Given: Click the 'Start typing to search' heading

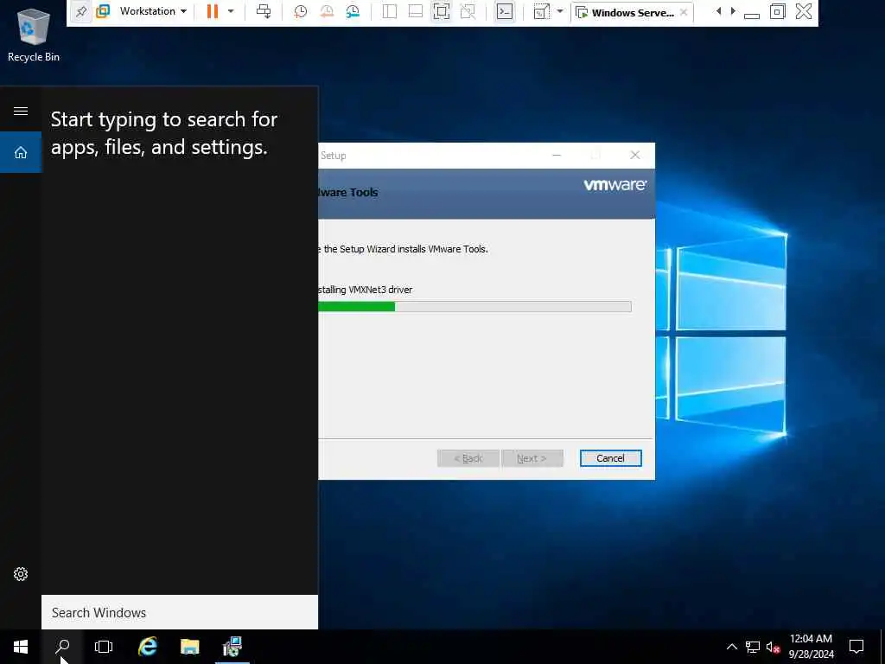Looking at the screenshot, I should [x=164, y=133].
